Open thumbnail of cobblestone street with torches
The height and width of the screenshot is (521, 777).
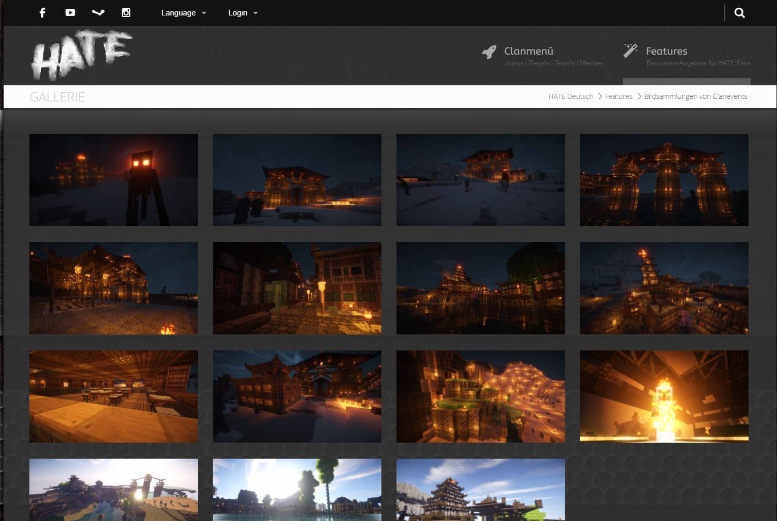297,288
